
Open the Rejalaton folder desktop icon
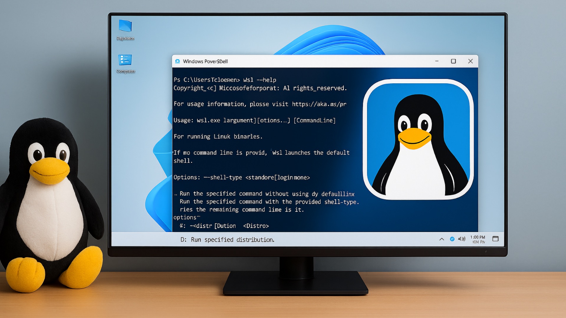125,29
